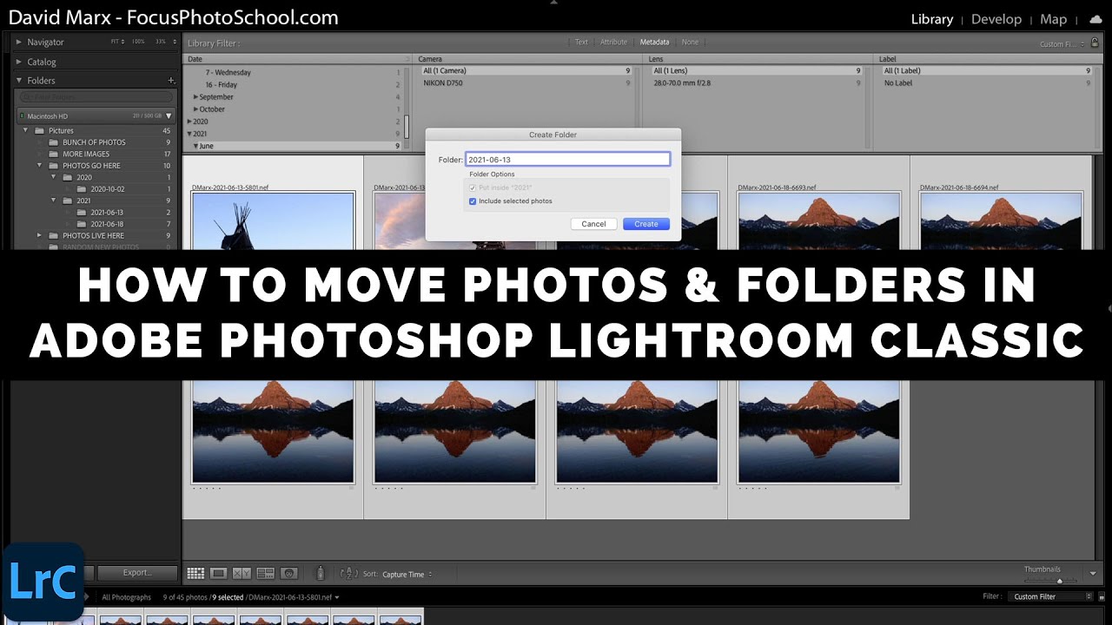Click All Photographs in filmstrip bar

point(126,597)
